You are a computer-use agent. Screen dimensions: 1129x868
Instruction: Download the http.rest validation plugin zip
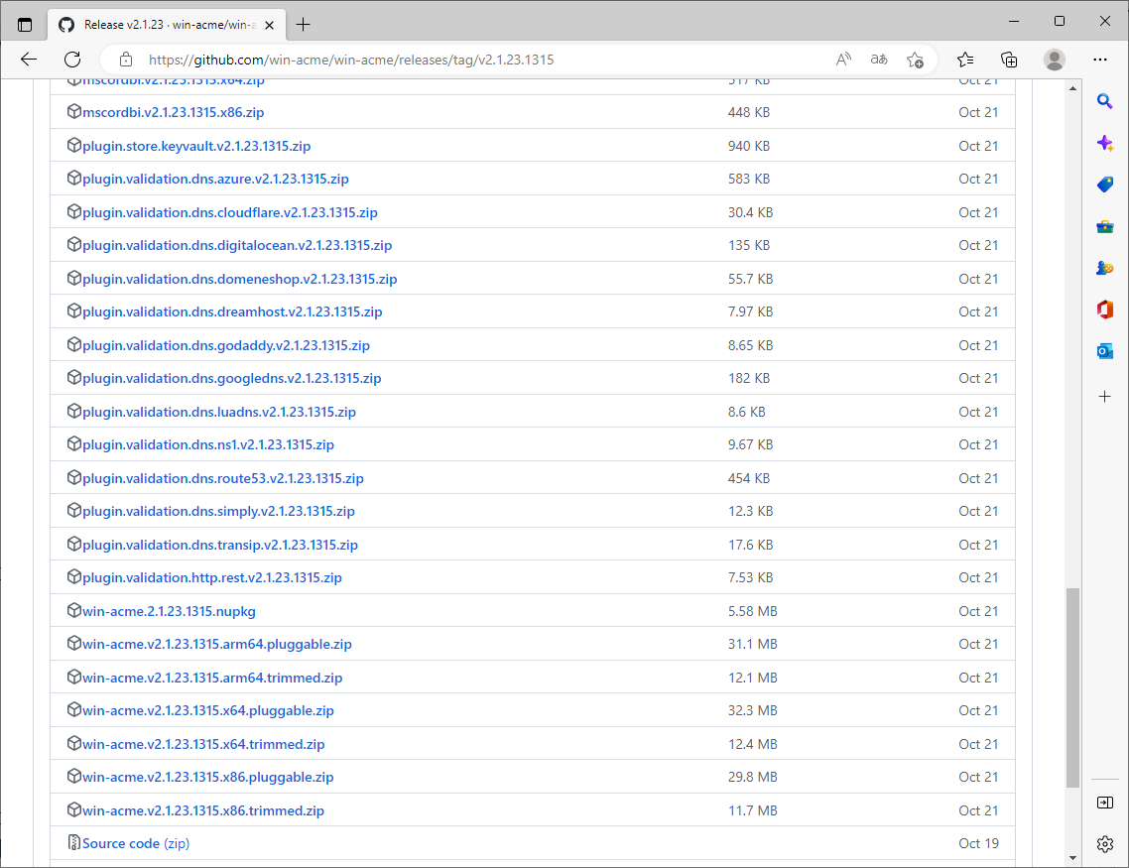211,578
